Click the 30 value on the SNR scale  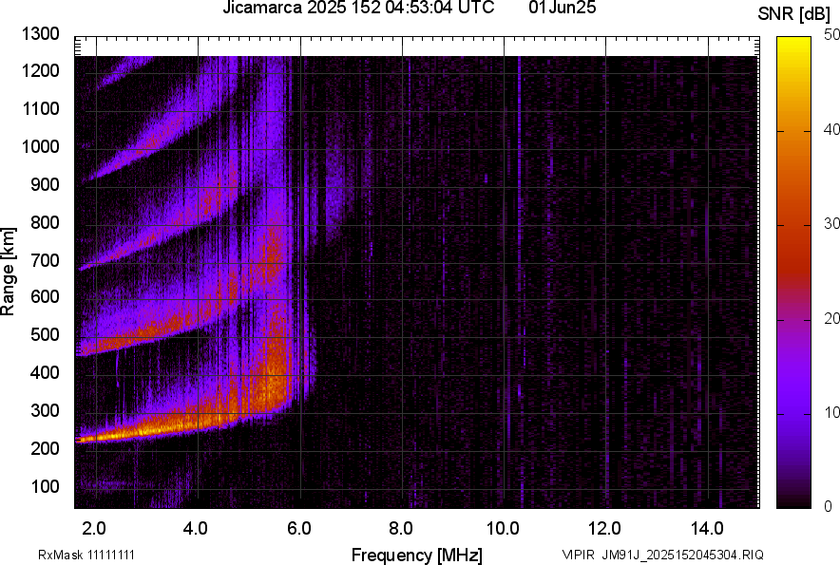click(x=831, y=223)
